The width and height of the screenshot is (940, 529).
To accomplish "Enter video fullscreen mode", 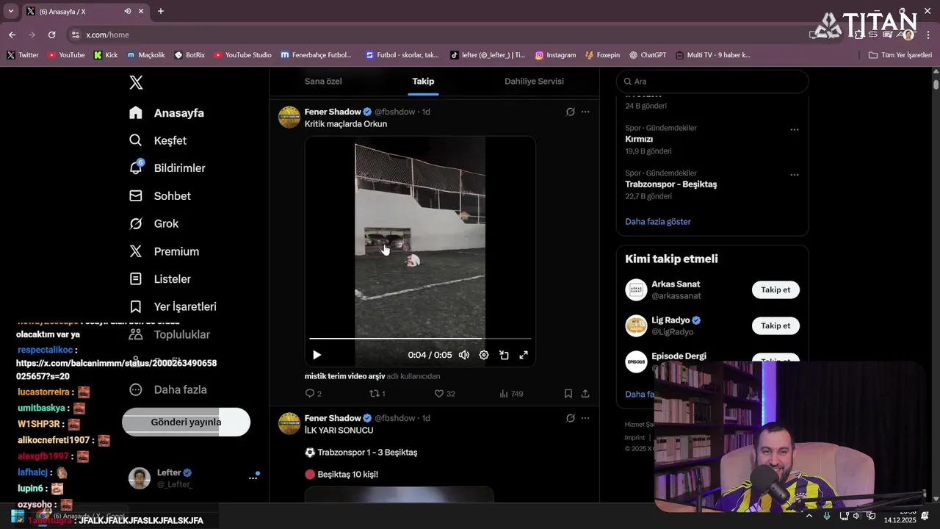I will click(524, 355).
